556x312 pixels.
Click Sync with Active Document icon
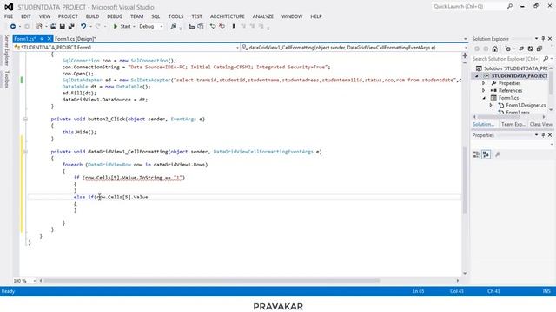click(521, 49)
